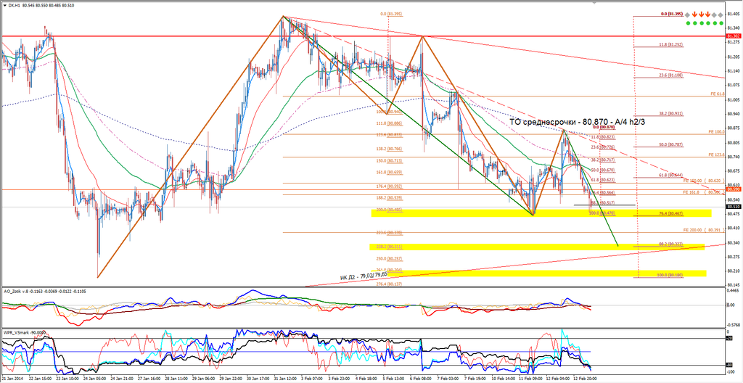Click the '161.8 (80.659)' extension label
This screenshot has height=383, width=743.
pos(390,173)
